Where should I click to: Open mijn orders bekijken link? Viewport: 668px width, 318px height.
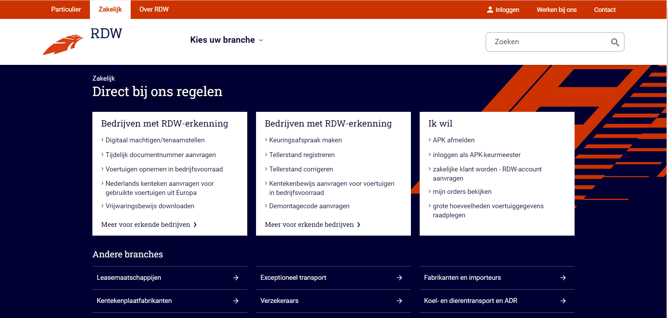[x=462, y=192]
